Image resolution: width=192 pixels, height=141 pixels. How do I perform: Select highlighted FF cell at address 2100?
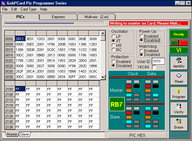pos(20,89)
